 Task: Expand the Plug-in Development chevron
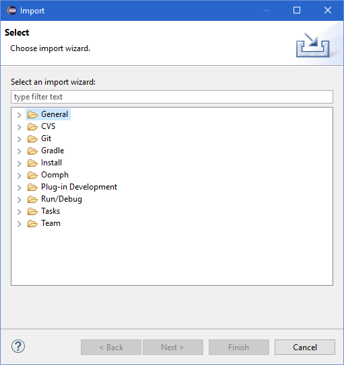pyautogui.click(x=20, y=188)
